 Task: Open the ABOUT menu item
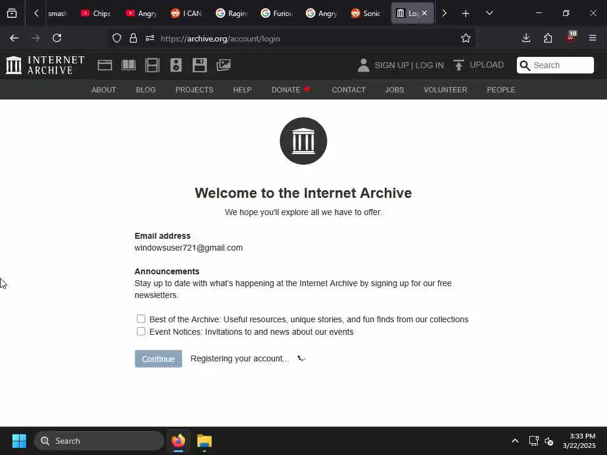pyautogui.click(x=104, y=90)
